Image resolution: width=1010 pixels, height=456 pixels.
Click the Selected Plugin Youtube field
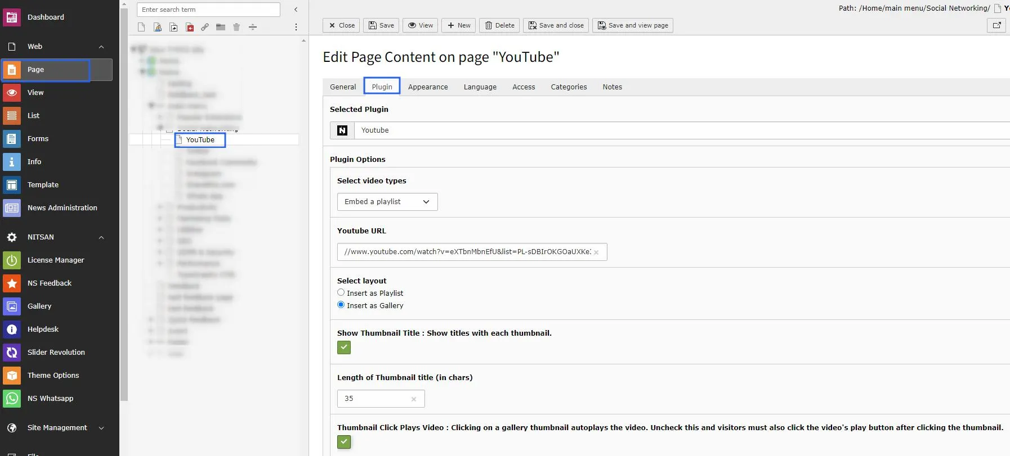coord(682,130)
